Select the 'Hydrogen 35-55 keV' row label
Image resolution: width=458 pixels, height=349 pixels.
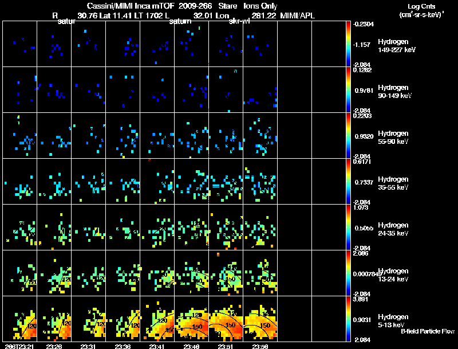(x=393, y=183)
